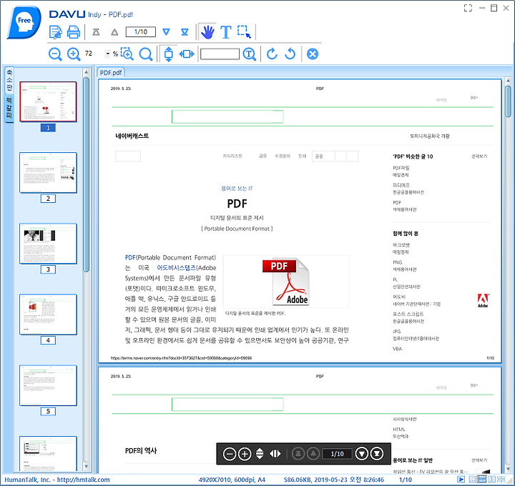
Task: Zoom in using floating bar plus button
Action: point(245,454)
